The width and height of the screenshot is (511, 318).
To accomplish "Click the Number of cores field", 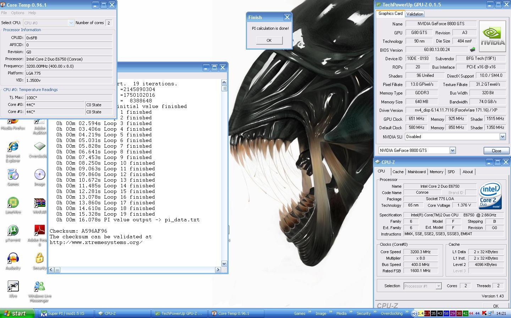I will click(x=109, y=23).
